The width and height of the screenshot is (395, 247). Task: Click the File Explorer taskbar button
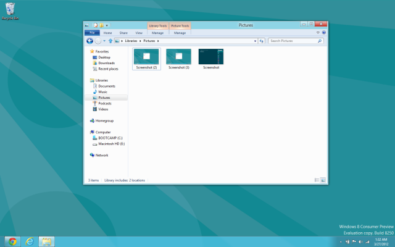coord(47,241)
